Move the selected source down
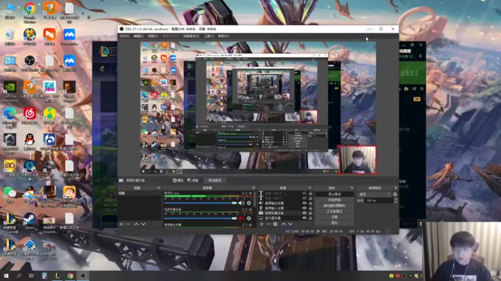 pyautogui.click(x=290, y=224)
